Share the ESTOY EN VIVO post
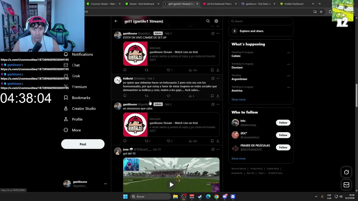Viewport: 358px width, 201px height. 218,70
